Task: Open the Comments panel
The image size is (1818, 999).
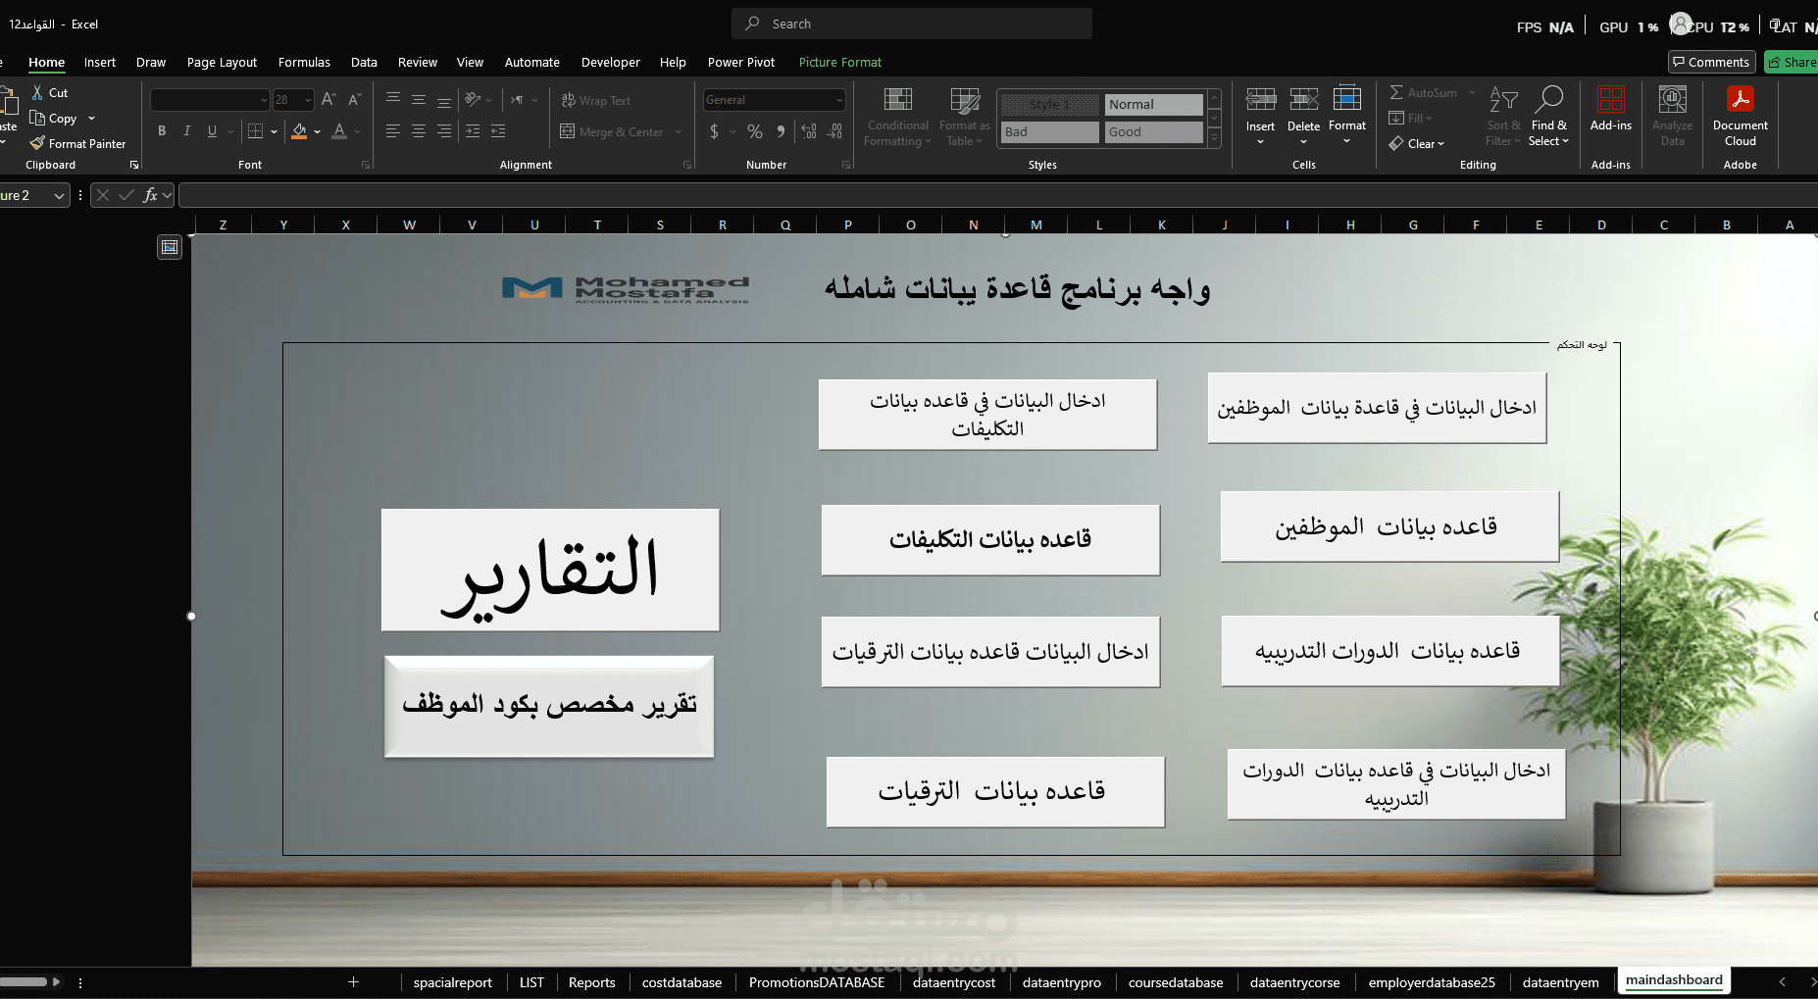Action: (x=1711, y=62)
